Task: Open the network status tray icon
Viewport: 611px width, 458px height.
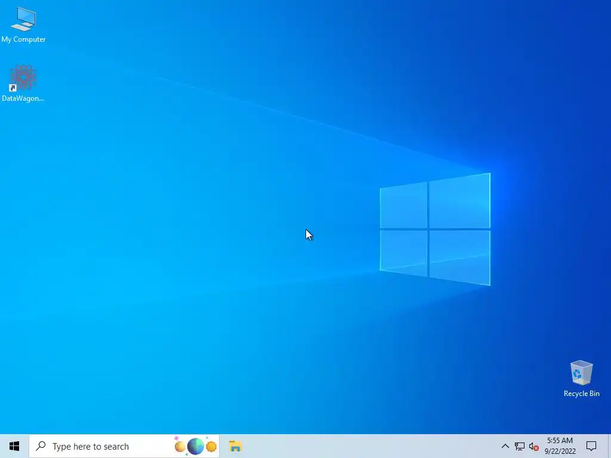Action: tap(520, 446)
